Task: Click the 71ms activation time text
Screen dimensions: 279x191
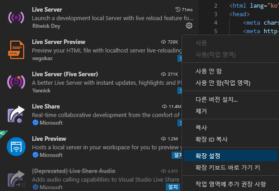Action: [x=187, y=10]
